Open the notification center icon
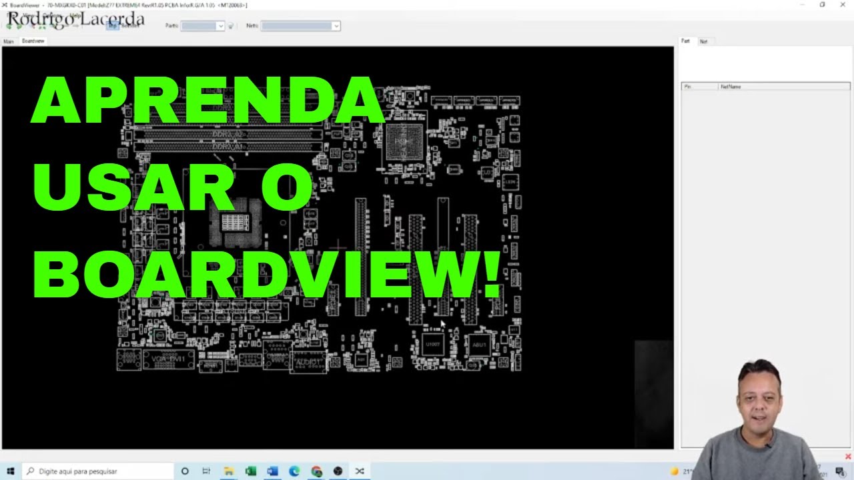Image resolution: width=854 pixels, height=480 pixels. 840,471
